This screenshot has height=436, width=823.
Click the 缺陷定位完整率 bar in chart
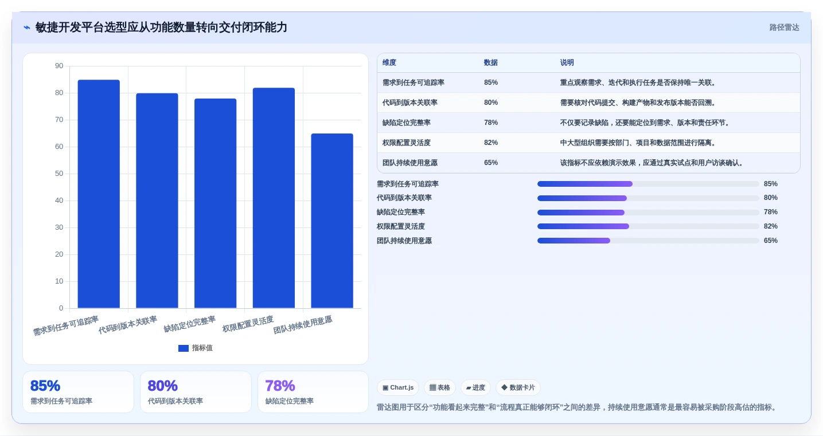215,203
